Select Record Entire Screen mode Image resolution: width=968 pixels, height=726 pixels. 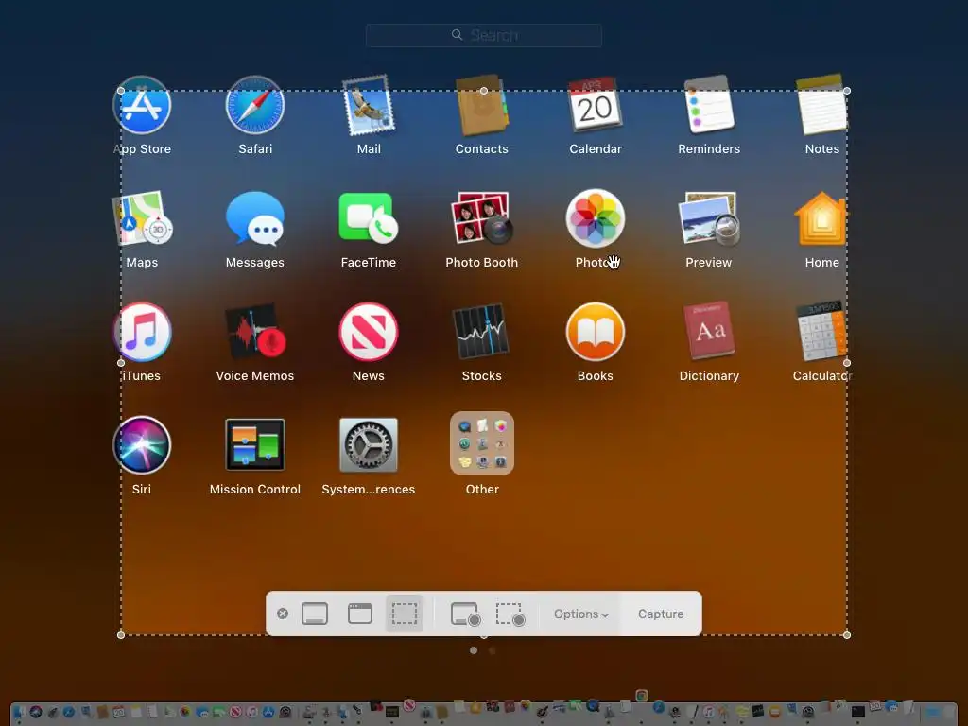(465, 614)
